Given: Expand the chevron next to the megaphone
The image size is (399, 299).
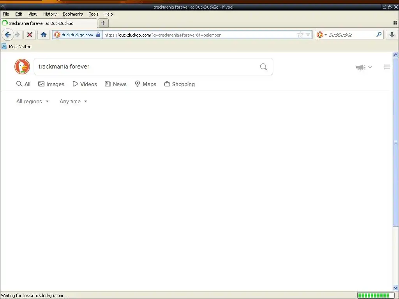Looking at the screenshot, I should [x=370, y=67].
